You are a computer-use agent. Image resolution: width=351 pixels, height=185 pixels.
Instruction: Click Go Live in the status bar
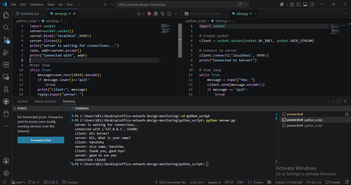click(314, 182)
